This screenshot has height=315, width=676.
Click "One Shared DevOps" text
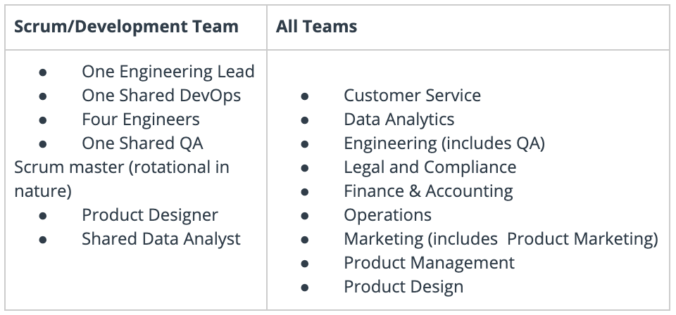tap(161, 96)
